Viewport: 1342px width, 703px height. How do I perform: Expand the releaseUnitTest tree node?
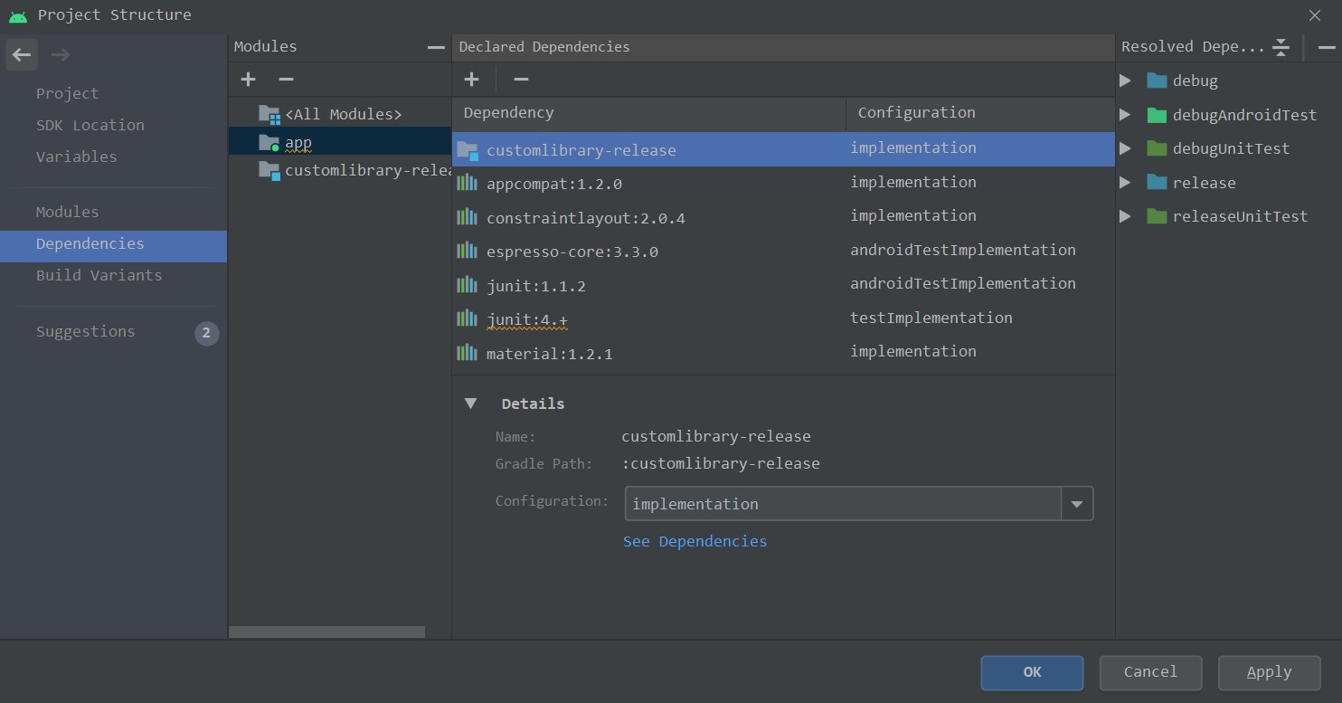point(1125,216)
